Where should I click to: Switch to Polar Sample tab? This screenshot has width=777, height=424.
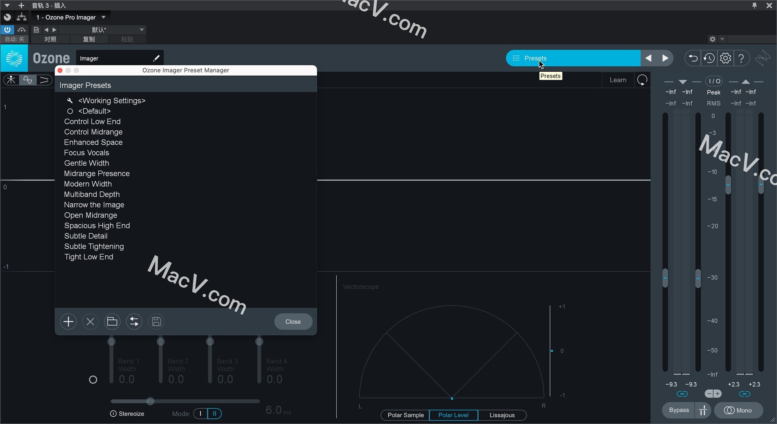[405, 415]
